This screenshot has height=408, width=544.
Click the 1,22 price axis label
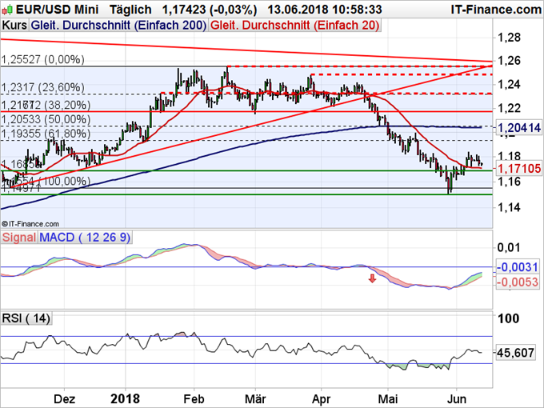point(510,108)
